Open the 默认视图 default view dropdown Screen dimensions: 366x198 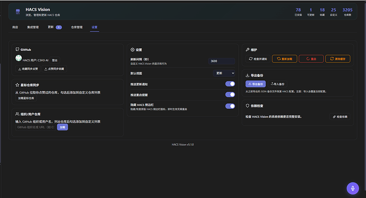pos(224,73)
